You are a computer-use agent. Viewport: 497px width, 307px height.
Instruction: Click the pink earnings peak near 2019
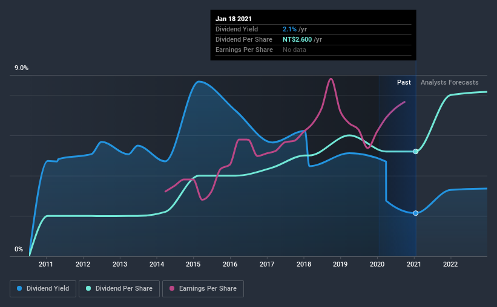pos(331,79)
